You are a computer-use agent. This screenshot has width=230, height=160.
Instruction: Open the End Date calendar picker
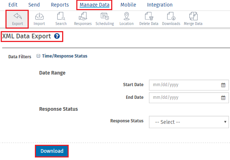tap(223, 98)
